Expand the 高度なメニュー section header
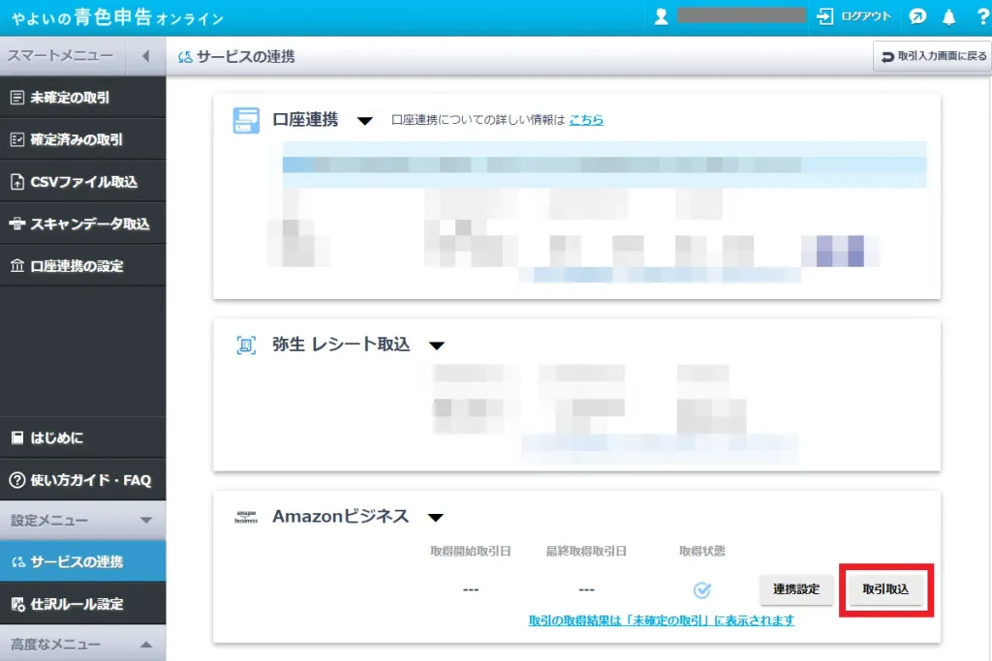This screenshot has width=992, height=661. [x=83, y=644]
